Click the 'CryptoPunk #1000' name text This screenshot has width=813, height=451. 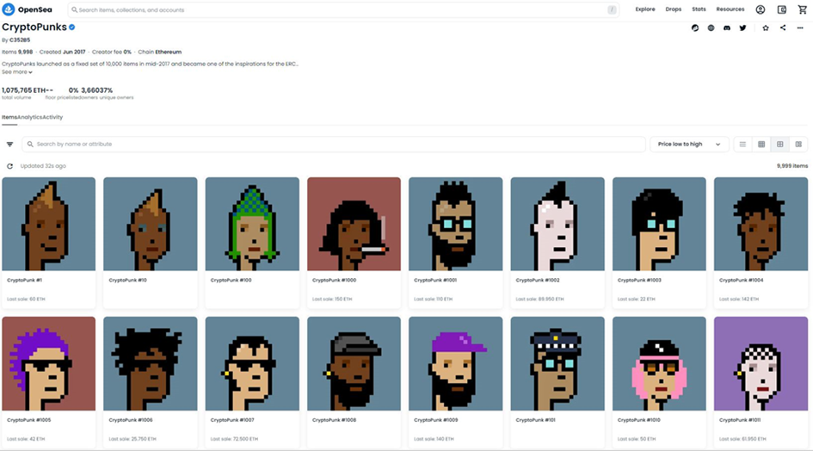pyautogui.click(x=334, y=281)
